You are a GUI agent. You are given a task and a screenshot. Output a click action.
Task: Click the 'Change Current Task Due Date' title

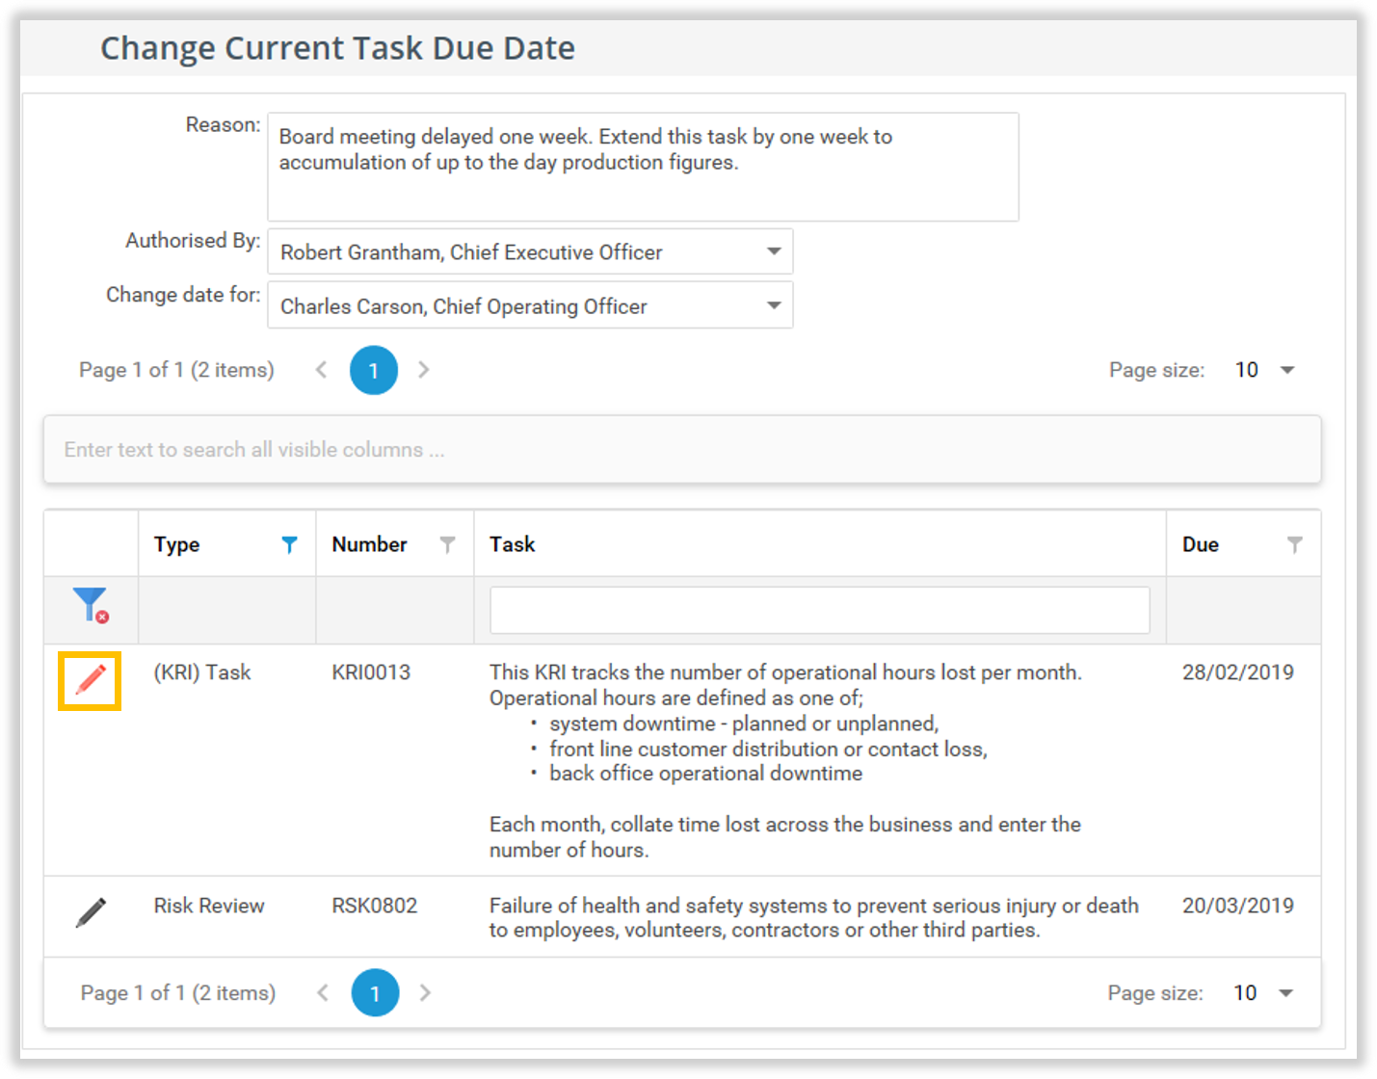[338, 48]
